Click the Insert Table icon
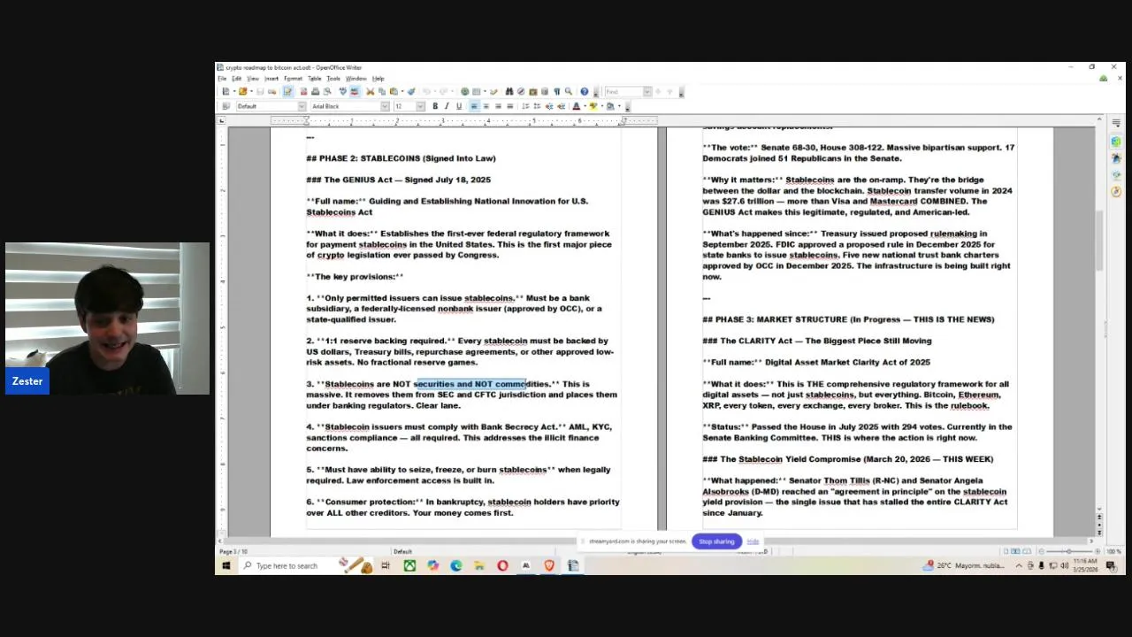This screenshot has width=1132, height=637. 477,91
